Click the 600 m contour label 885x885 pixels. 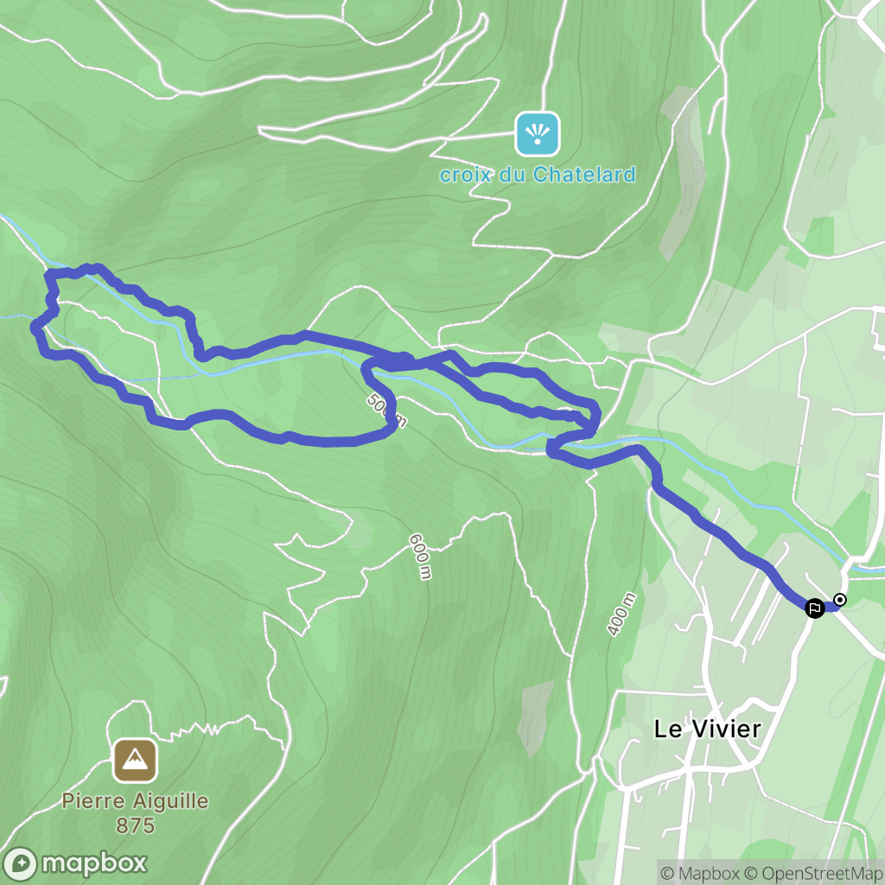point(421,556)
